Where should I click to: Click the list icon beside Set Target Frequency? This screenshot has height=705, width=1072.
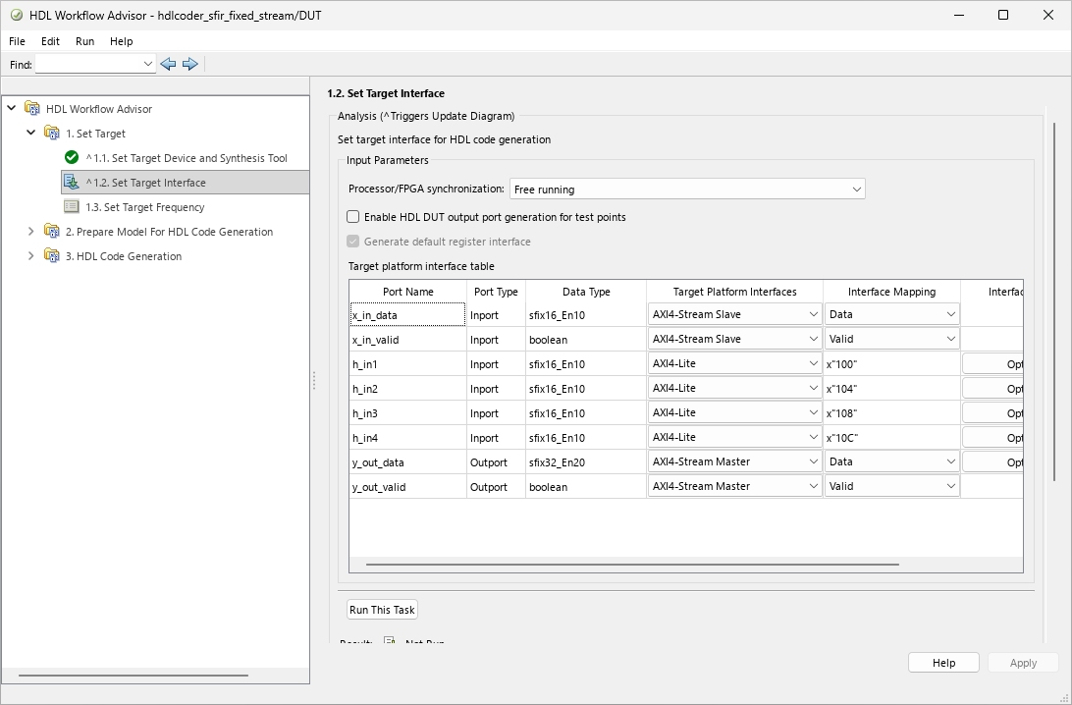pos(73,206)
